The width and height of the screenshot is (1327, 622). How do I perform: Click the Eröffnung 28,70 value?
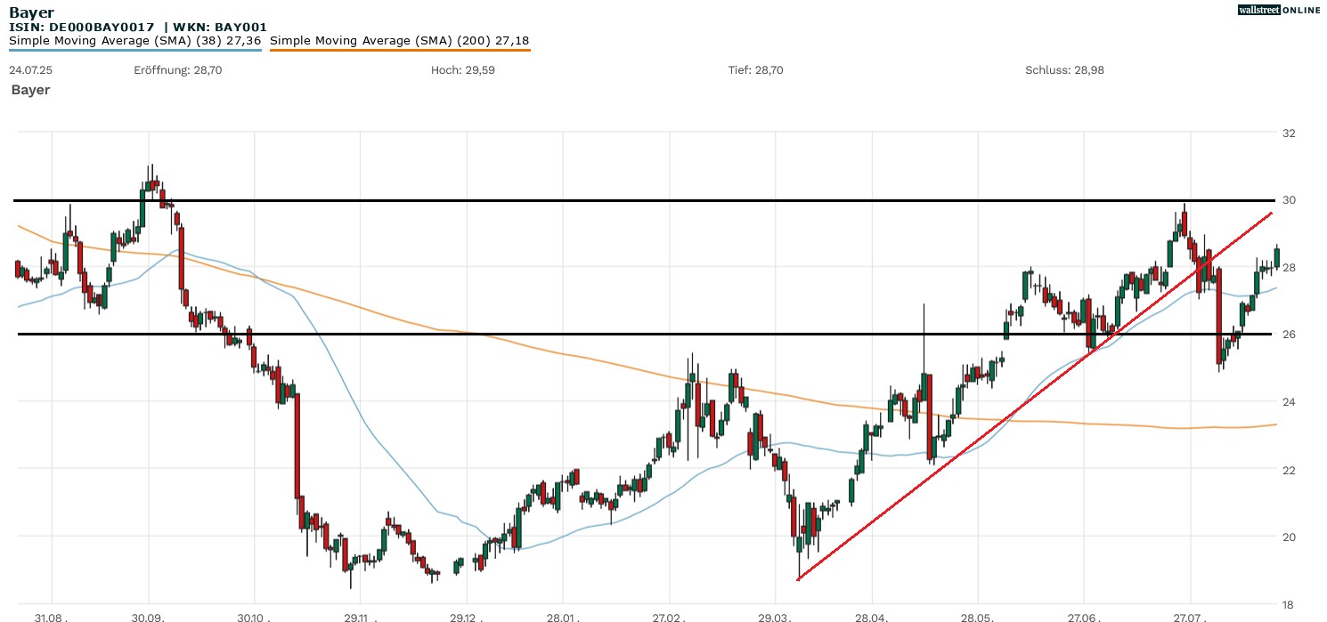click(177, 69)
